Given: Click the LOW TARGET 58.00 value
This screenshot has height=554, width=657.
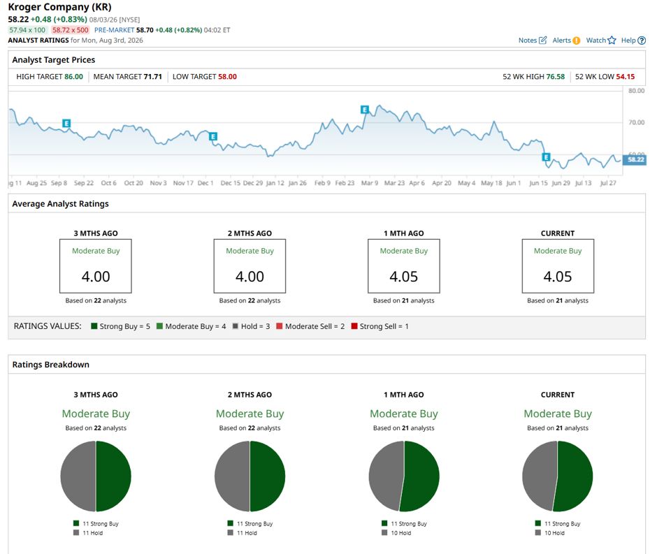Looking at the screenshot, I should (x=227, y=77).
